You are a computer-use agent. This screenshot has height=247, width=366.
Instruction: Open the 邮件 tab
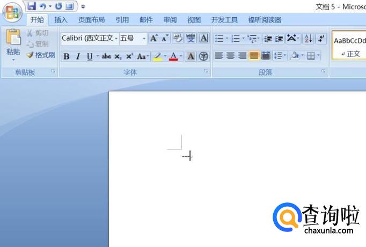[146, 20]
